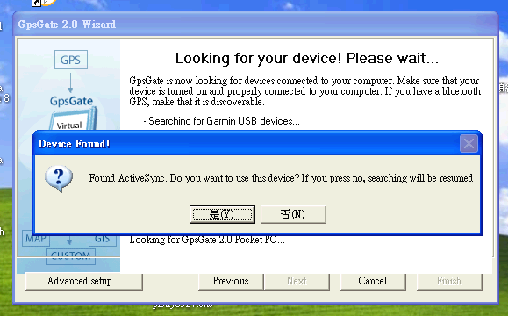
Task: Cancel the GpsGate wizard
Action: tap(373, 281)
